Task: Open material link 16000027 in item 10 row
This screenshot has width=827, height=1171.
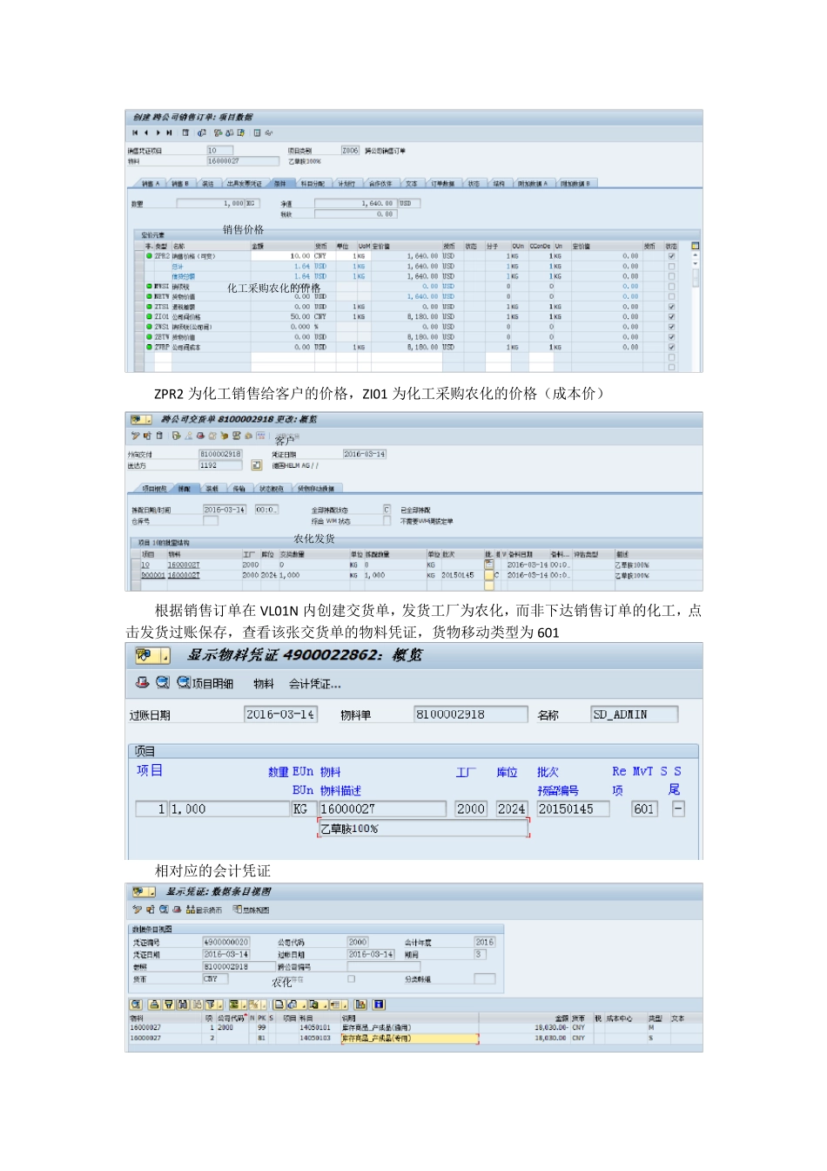Action: point(184,565)
